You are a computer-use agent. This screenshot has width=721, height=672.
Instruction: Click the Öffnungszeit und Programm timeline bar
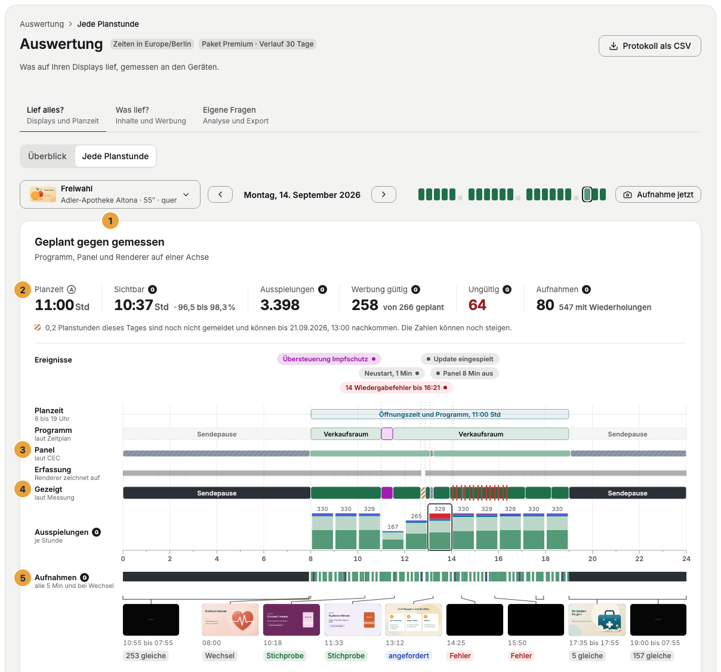[x=440, y=414]
